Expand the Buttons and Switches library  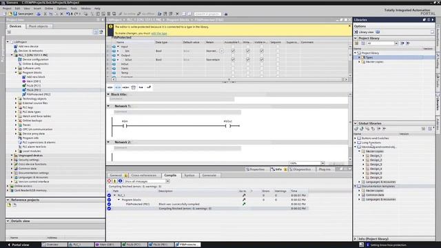356,138
